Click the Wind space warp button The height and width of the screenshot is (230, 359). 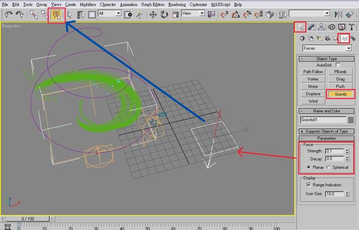[313, 101]
